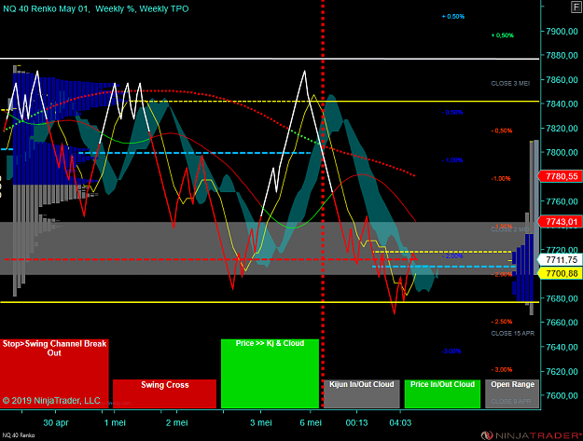Click the 1 mei date label
The height and width of the screenshot is (441, 583).
[115, 422]
